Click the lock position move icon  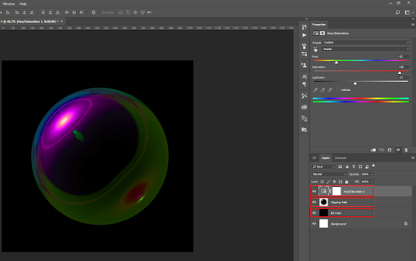(334, 182)
